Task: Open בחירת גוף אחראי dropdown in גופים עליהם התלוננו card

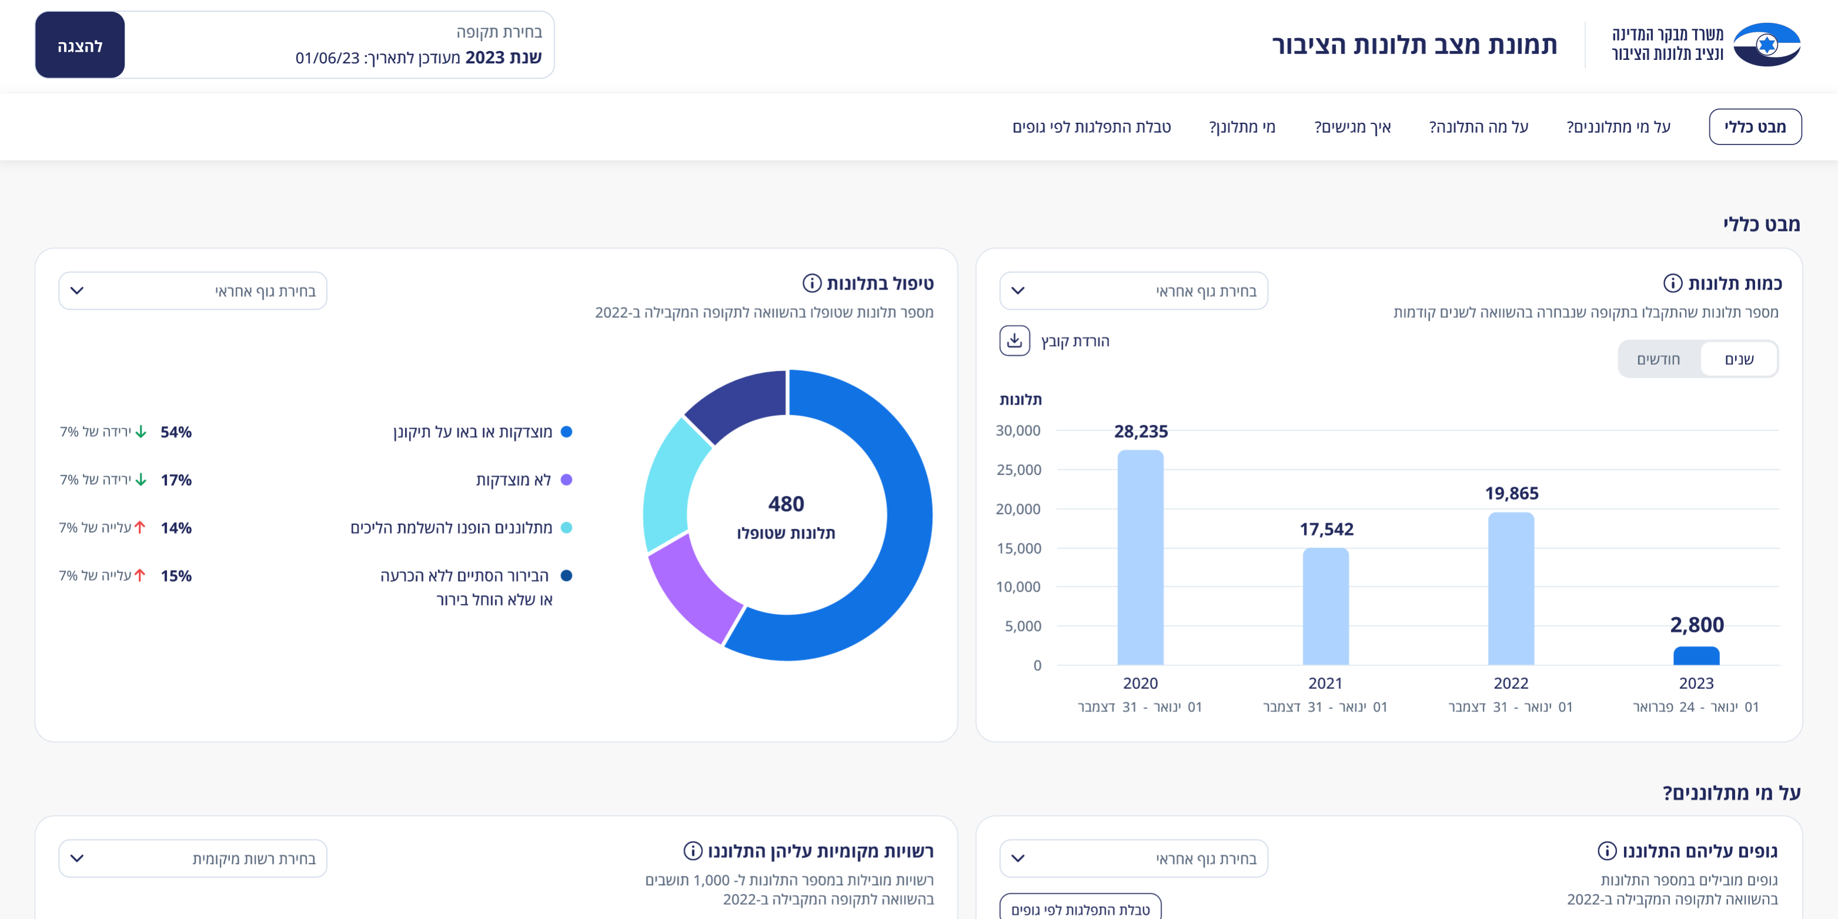Action: pos(1133,859)
